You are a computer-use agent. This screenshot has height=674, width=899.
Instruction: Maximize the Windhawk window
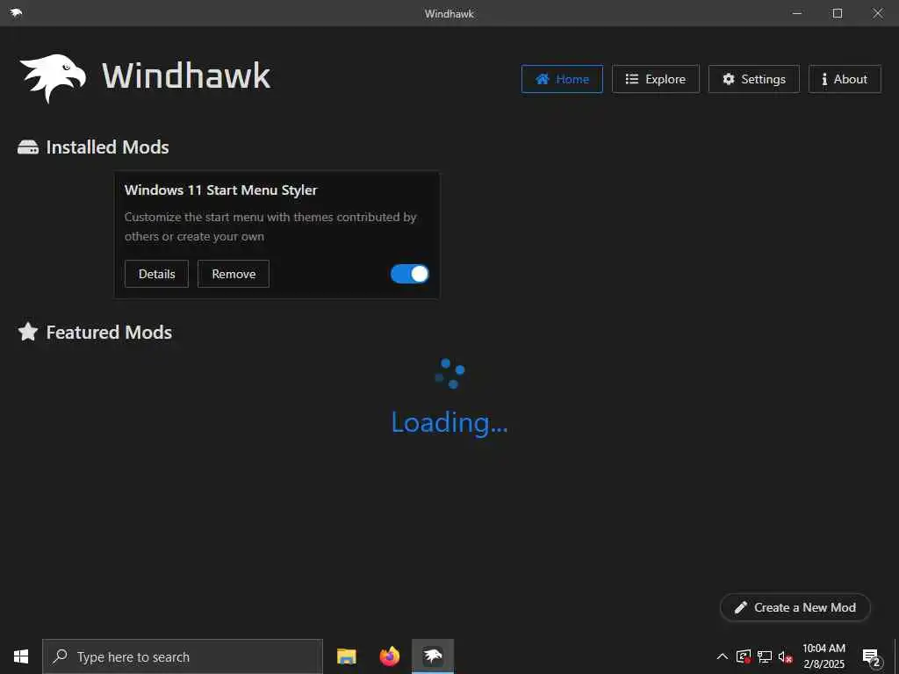pos(838,12)
